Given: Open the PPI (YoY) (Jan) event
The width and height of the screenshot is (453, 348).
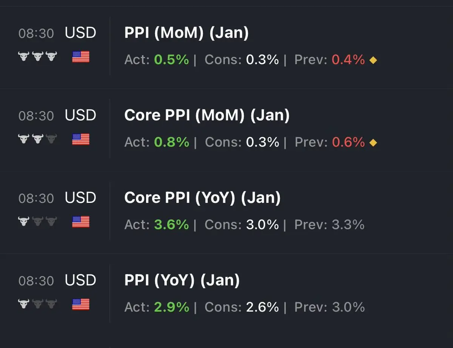Looking at the screenshot, I should coord(182,281).
